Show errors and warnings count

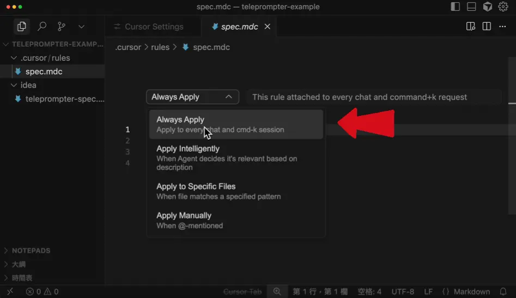(x=42, y=291)
